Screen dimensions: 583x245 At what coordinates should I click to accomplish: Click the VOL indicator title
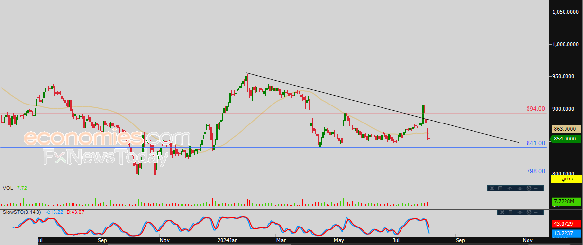(7, 188)
